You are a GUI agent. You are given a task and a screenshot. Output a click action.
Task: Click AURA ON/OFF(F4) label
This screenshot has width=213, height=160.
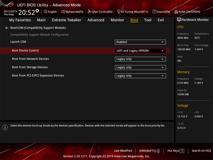[x=189, y=12]
